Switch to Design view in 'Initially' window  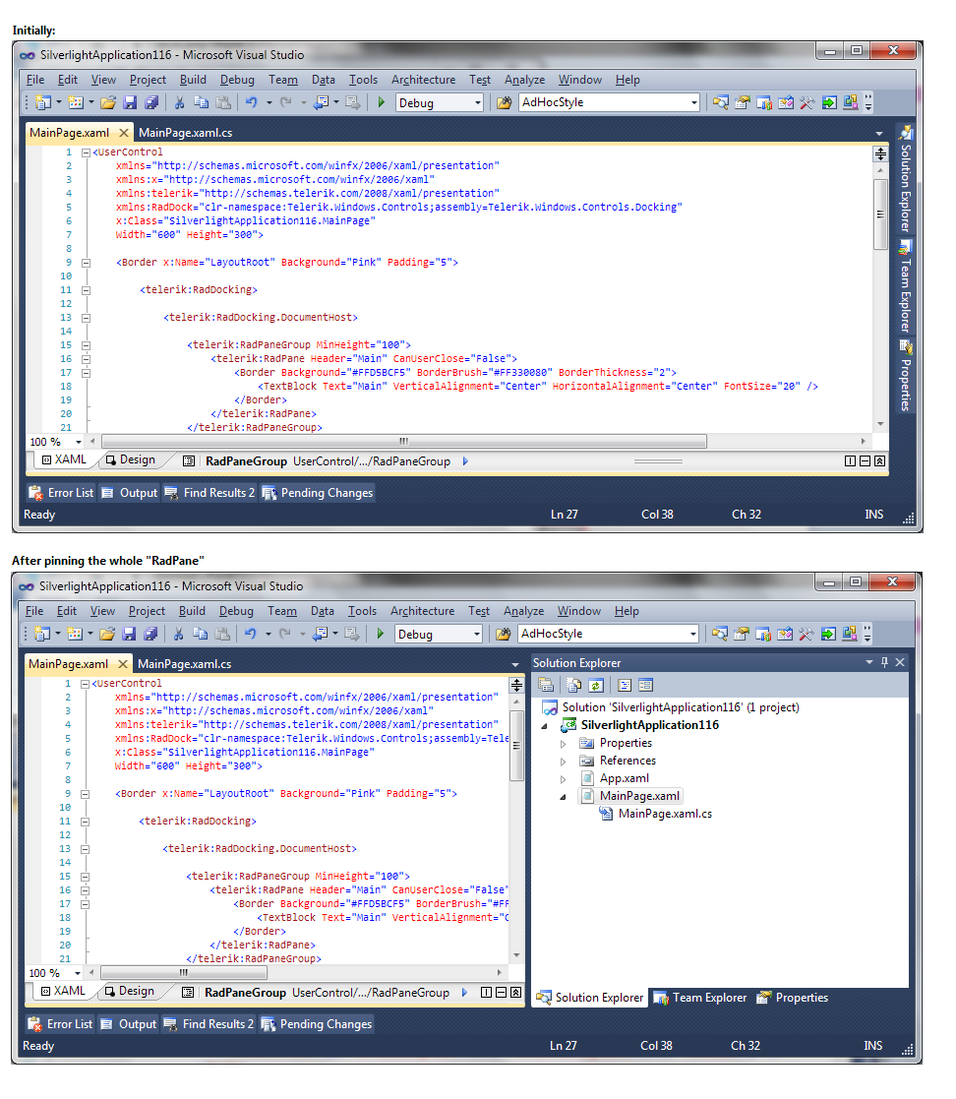coord(131,459)
